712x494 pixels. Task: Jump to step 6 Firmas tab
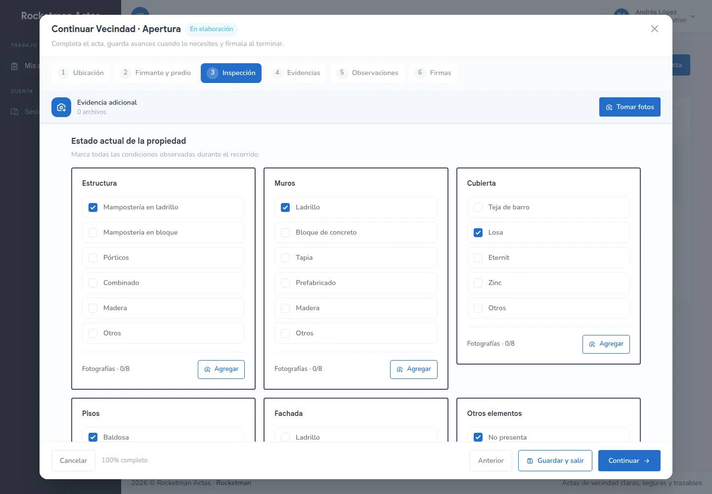point(433,73)
